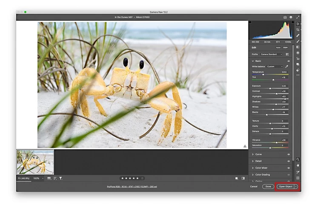Viewport: 315px width, 205px height.
Task: Toggle Curve panel visibility eye
Action: [289, 154]
